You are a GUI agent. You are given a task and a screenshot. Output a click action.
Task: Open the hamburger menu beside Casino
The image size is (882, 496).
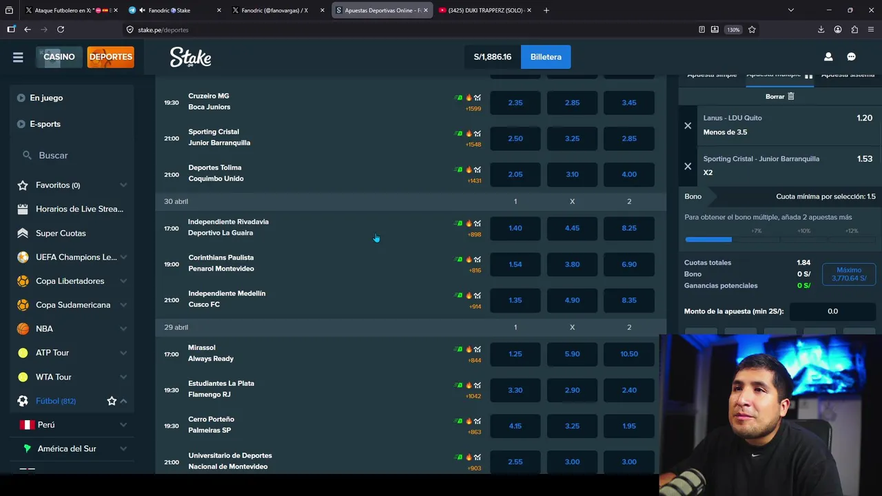pos(18,57)
